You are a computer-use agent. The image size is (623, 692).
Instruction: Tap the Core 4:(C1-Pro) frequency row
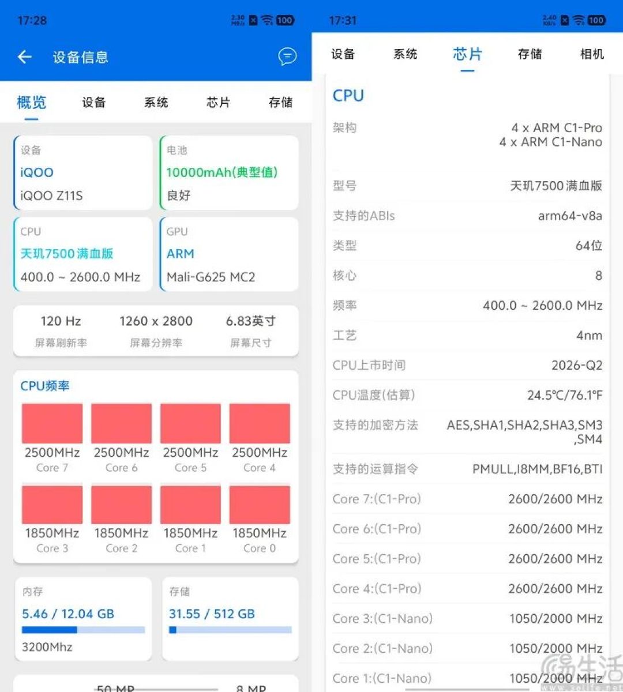point(467,589)
